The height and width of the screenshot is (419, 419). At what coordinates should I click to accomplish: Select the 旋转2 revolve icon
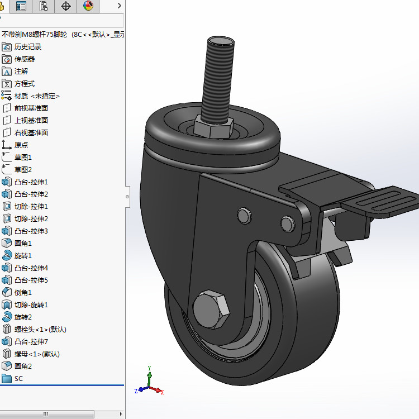pos(7,317)
